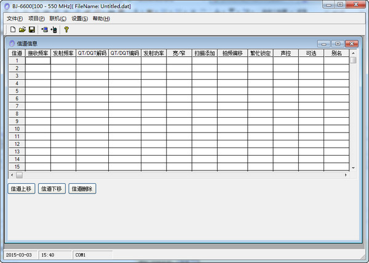Viewport: 369px width, 263px height.
Task: Click the horizontal scrollbar left arrow
Action: 10,175
